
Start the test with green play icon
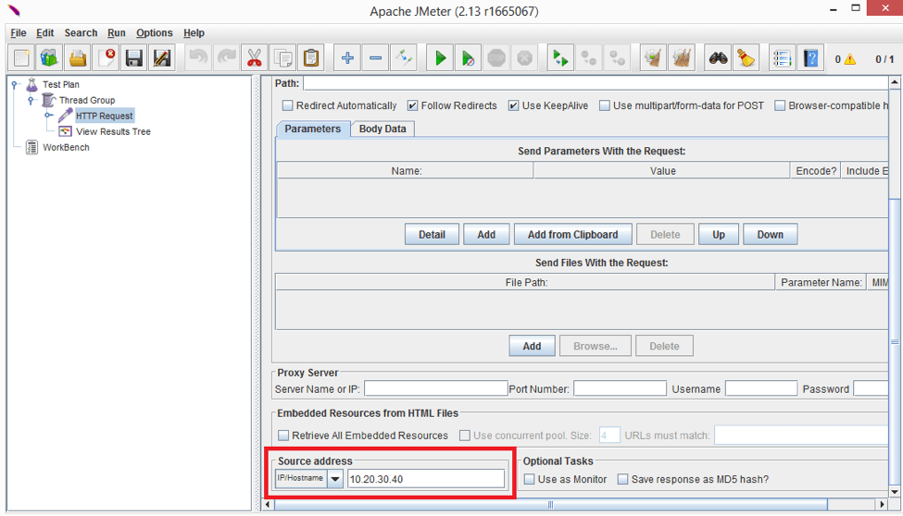(440, 58)
